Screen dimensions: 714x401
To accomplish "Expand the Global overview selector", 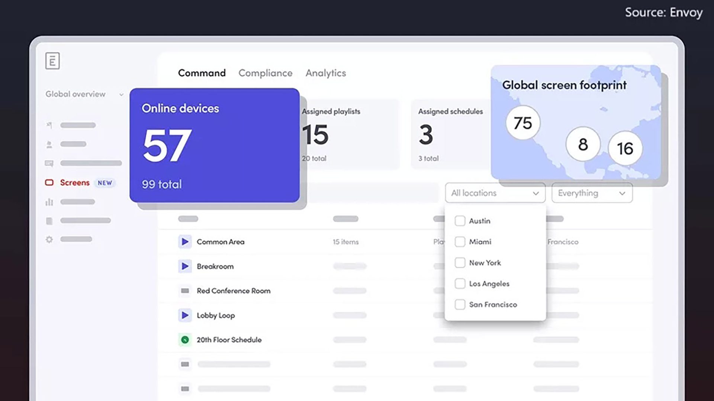I will 121,94.
